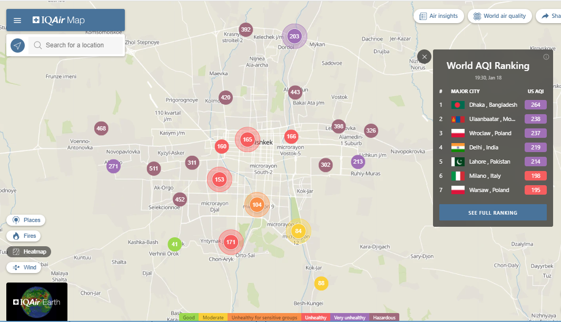Disable the Heatmap layer
Viewport: 561px width, 322px height.
tap(29, 252)
